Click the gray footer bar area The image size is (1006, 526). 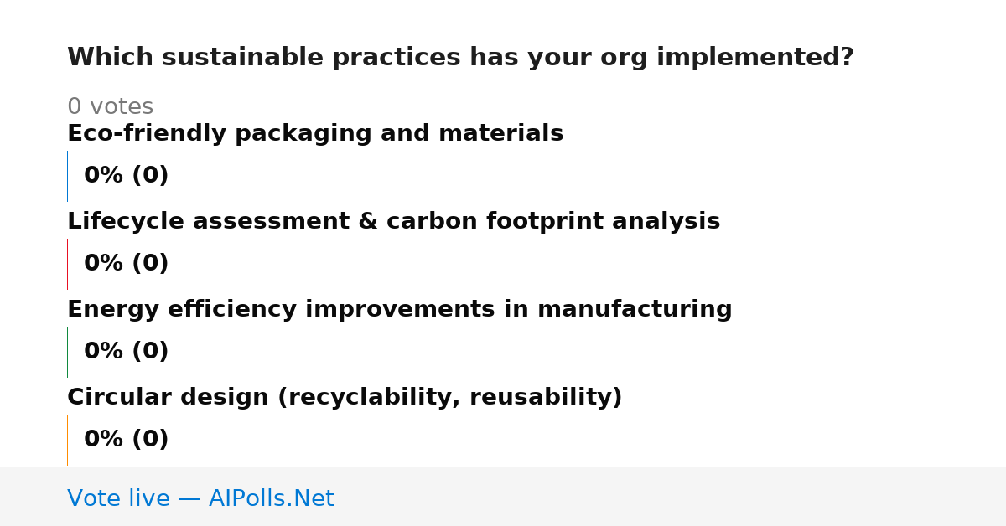pyautogui.click(x=503, y=497)
